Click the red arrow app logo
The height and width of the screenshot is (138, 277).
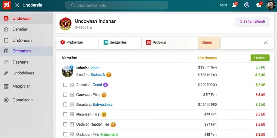tap(7, 5)
